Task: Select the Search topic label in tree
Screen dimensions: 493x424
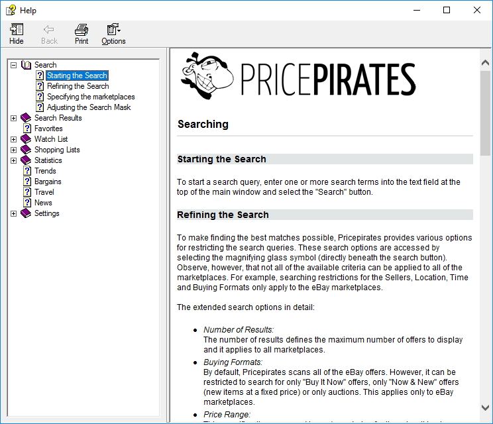Action: click(46, 65)
